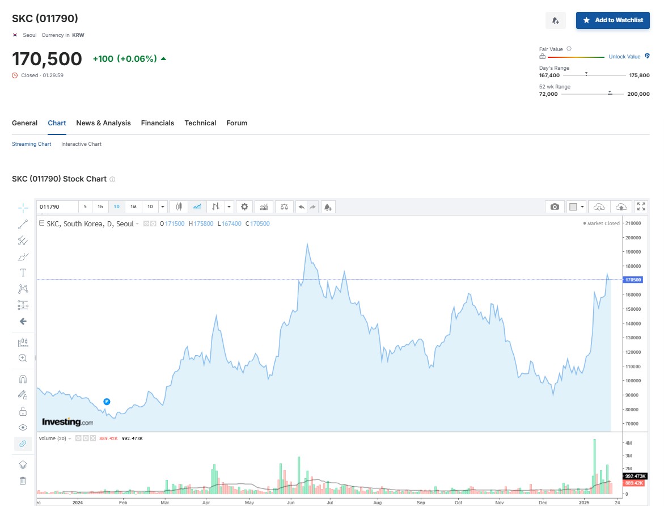This screenshot has width=664, height=506.
Task: Select the measure ruler tool
Action: 23,342
